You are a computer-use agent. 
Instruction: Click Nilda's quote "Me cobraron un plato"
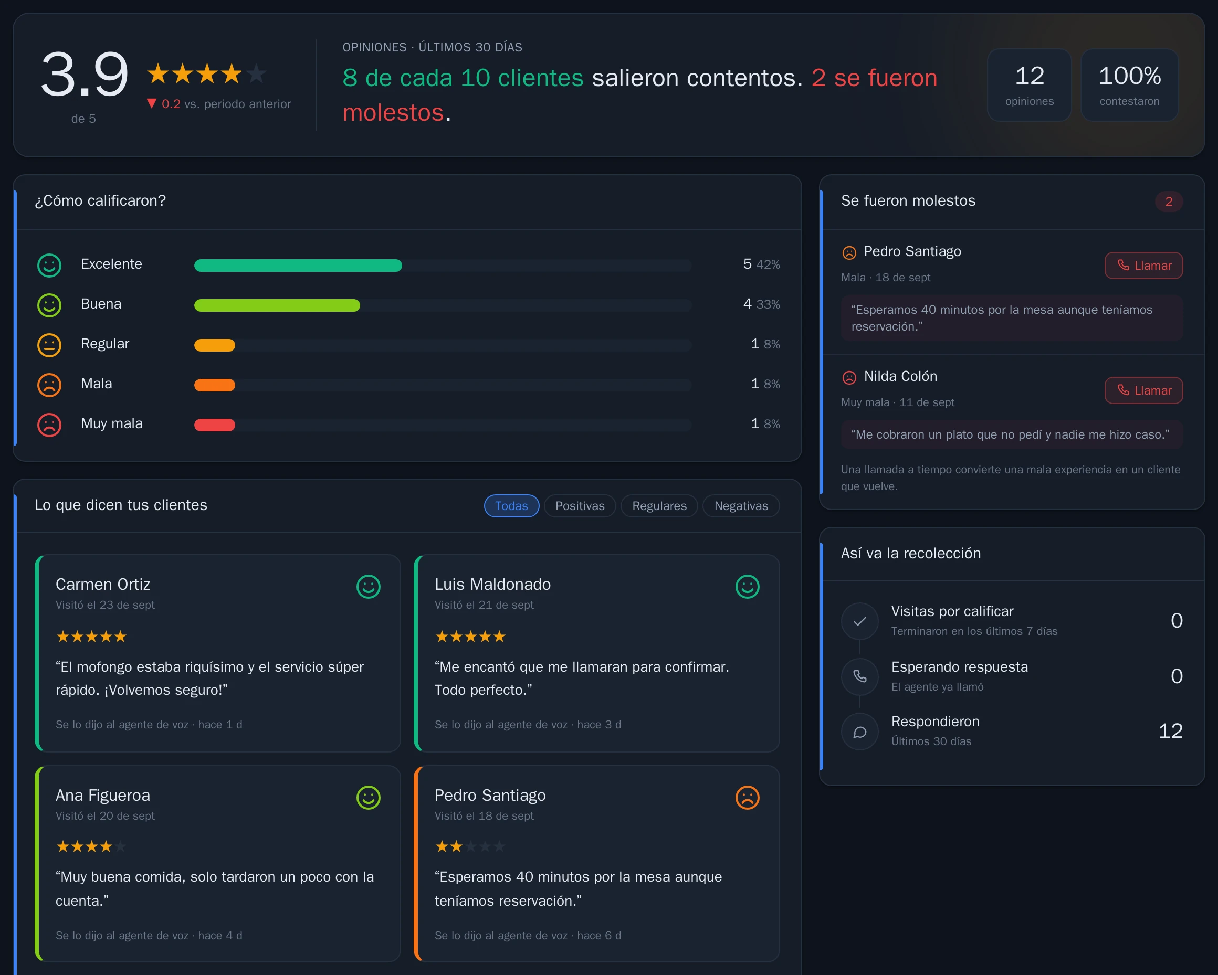click(x=1011, y=434)
